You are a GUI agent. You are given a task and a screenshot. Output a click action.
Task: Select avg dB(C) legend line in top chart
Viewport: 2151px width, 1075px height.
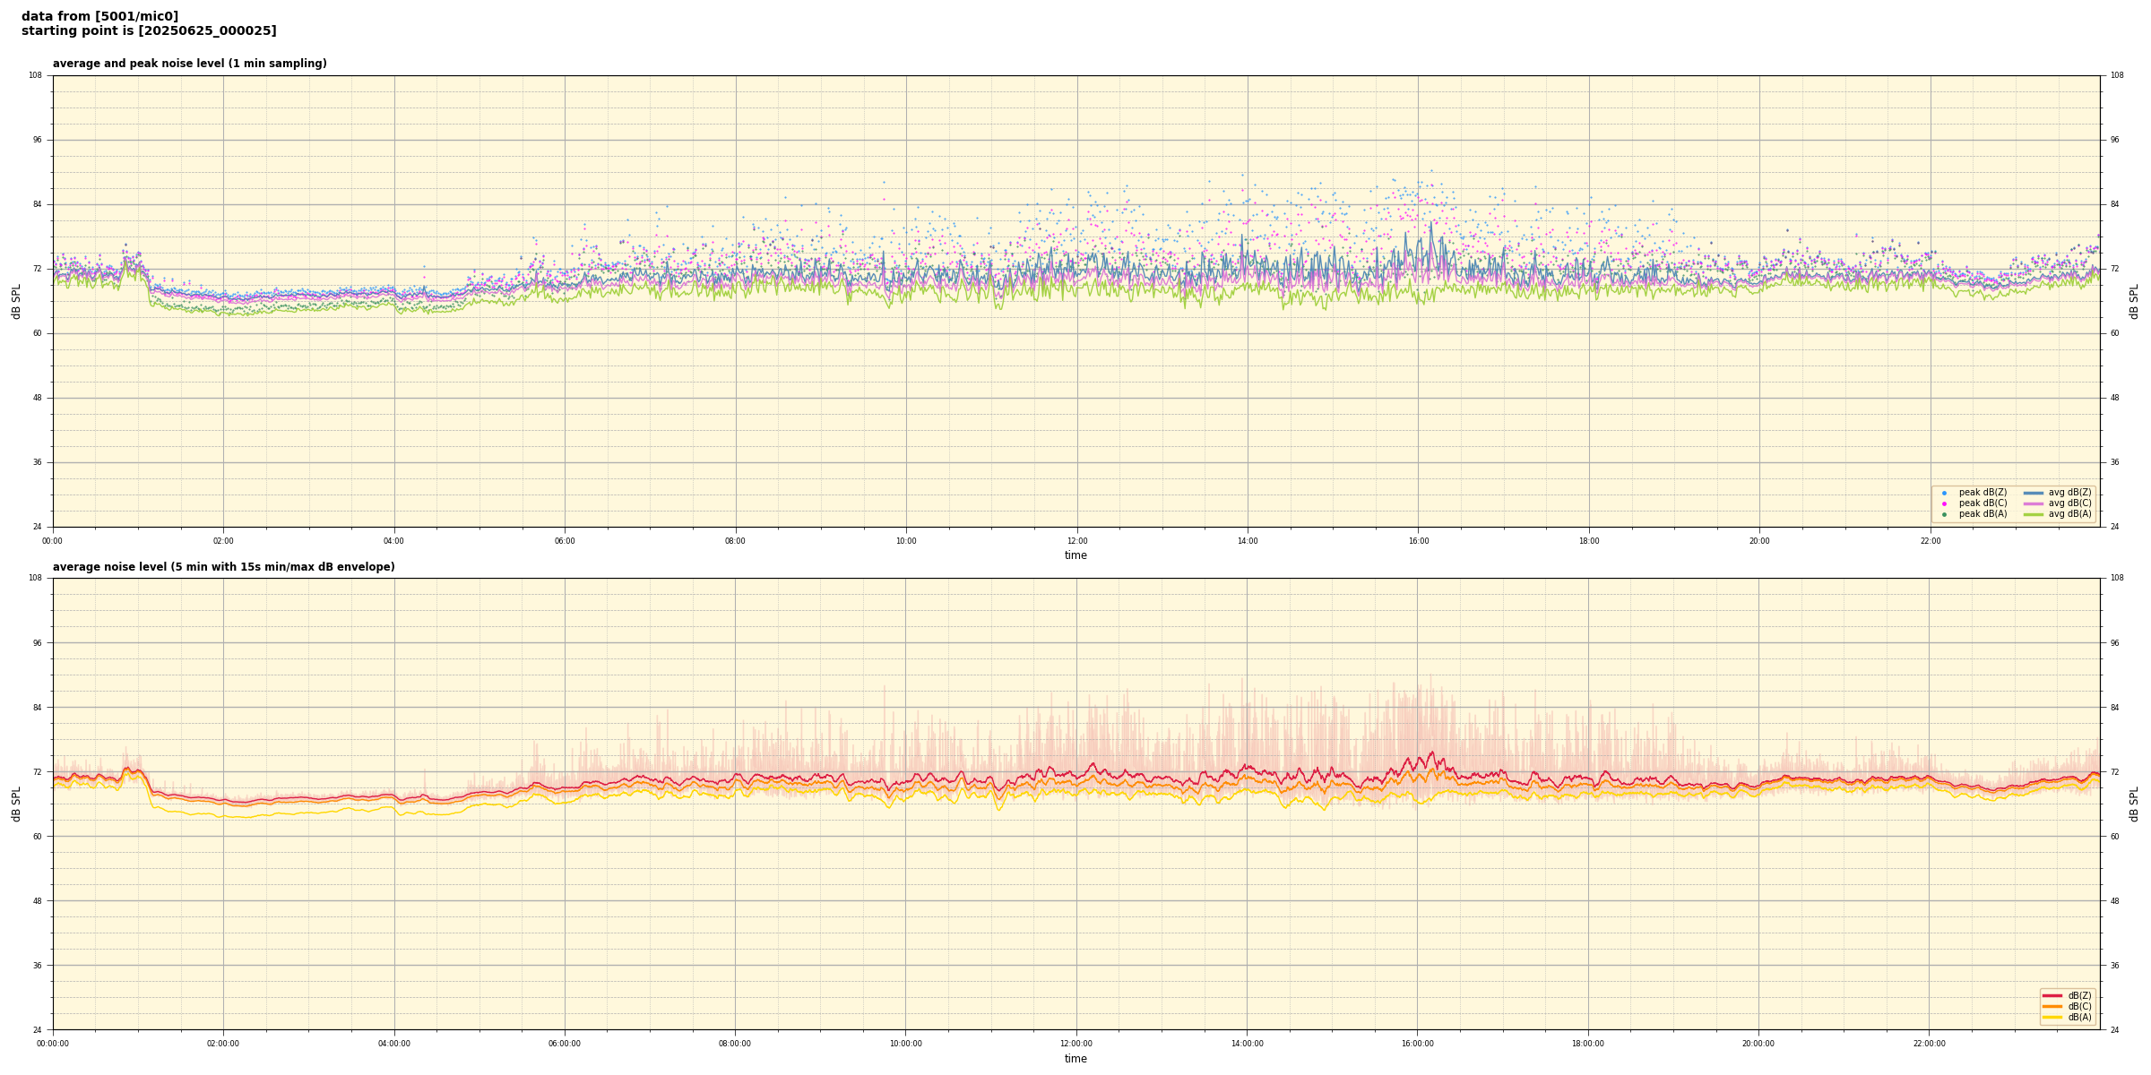pos(2034,503)
